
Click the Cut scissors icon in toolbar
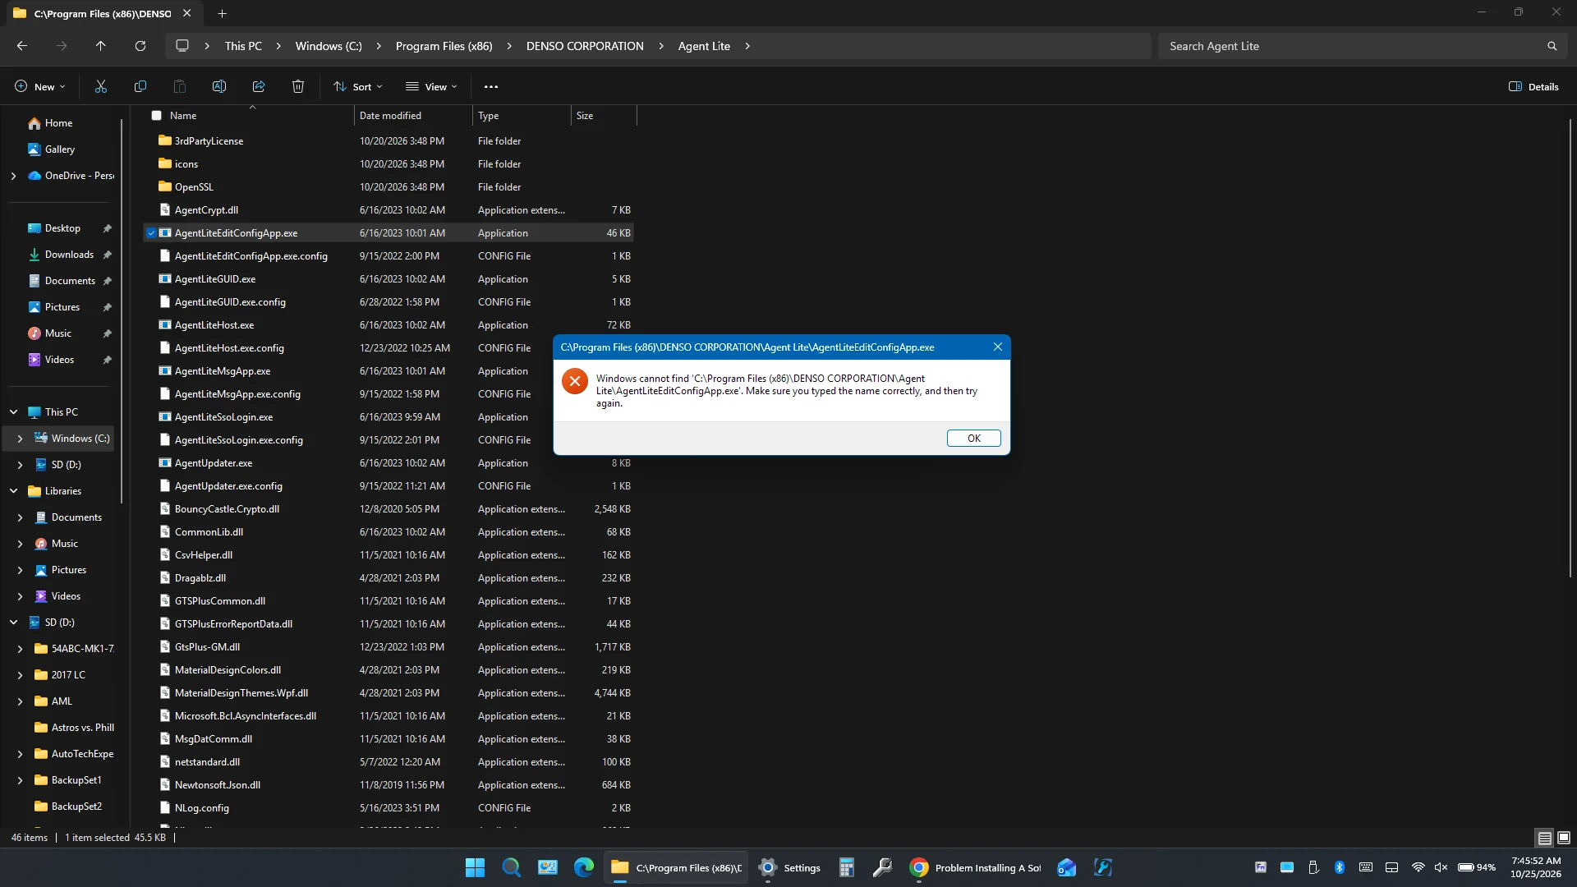101,86
